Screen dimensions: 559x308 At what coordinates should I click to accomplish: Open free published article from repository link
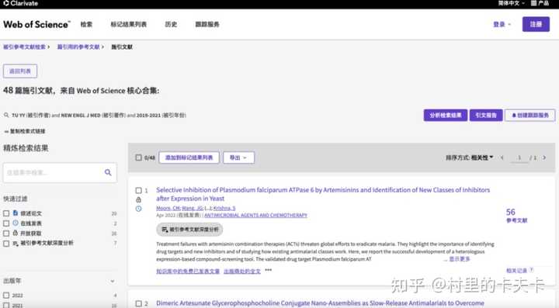pyautogui.click(x=188, y=271)
